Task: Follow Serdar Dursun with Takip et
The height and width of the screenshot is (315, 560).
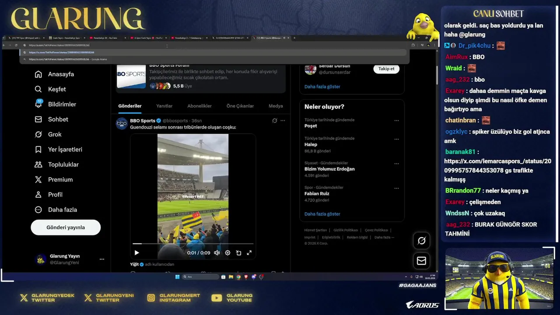Action: click(x=386, y=69)
